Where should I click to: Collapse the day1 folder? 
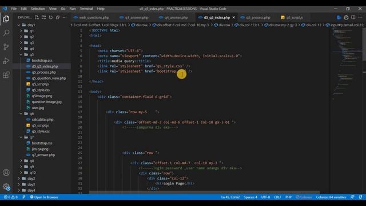(x=19, y=25)
